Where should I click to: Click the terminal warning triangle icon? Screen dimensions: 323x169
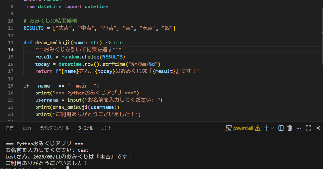257,128
